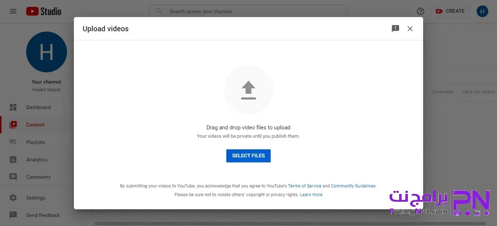The image size is (497, 226).
Task: Click the CREATE button
Action: click(450, 11)
